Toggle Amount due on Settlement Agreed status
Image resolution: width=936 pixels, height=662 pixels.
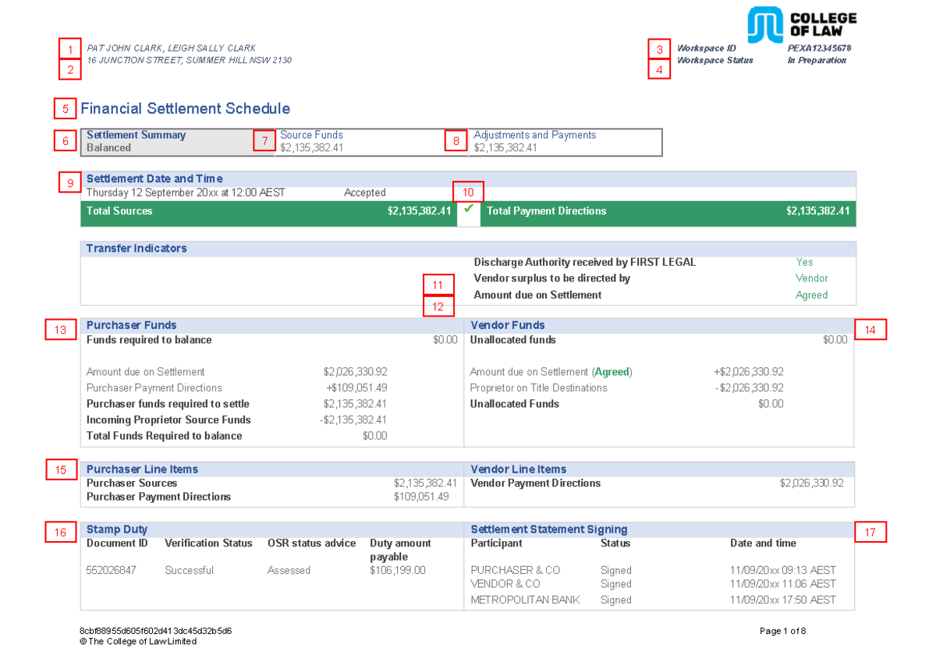811,295
